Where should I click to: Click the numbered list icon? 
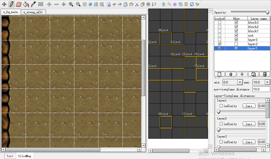96,4
